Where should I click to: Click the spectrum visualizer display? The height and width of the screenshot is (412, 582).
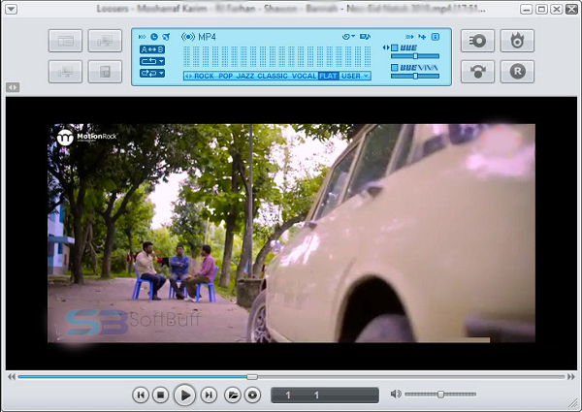click(x=276, y=56)
